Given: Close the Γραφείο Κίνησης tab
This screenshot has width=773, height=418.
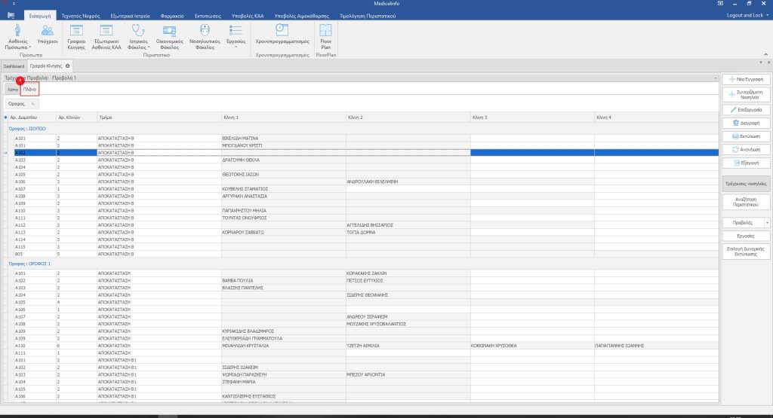Looking at the screenshot, I should tap(67, 66).
